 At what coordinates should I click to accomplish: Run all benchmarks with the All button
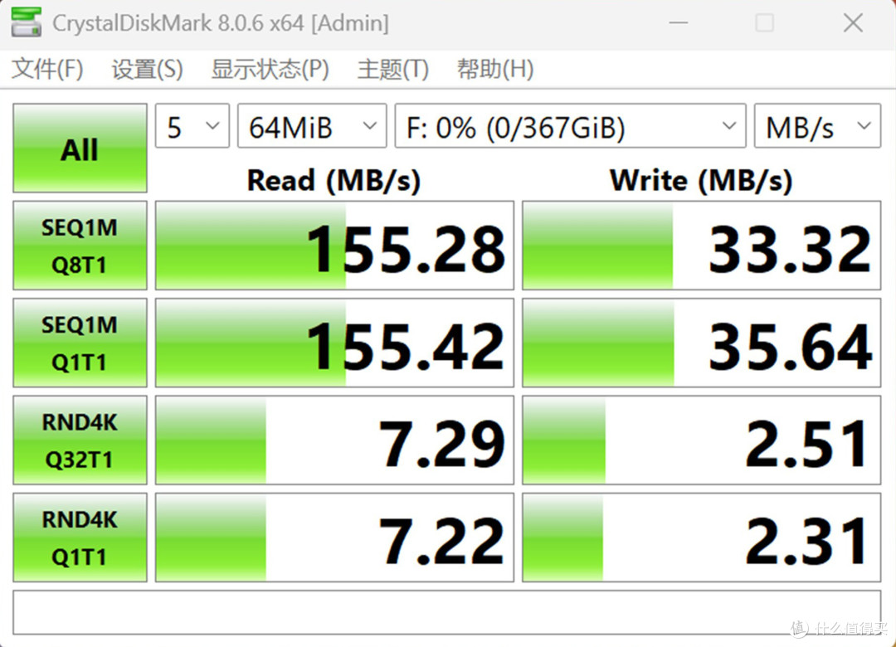point(80,148)
